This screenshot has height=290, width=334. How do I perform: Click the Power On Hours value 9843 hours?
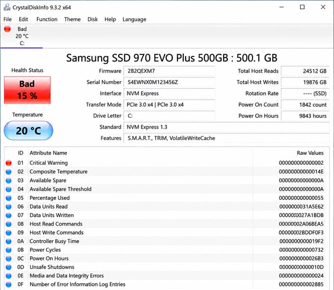tap(305, 116)
